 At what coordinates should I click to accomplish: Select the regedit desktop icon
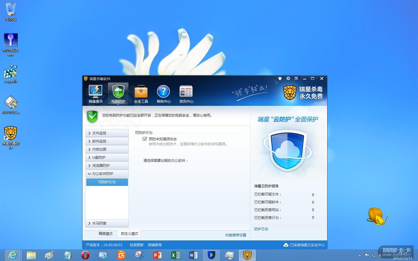[11, 74]
